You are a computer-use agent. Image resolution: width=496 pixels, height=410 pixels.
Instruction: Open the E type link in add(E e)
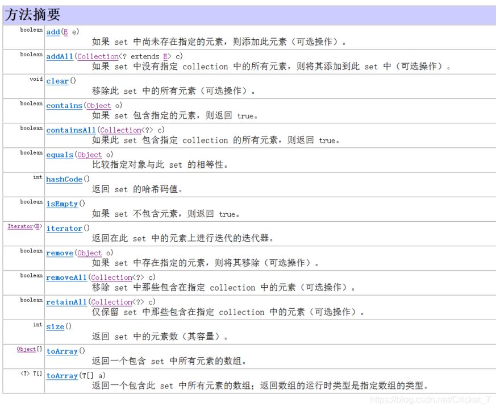(66, 32)
